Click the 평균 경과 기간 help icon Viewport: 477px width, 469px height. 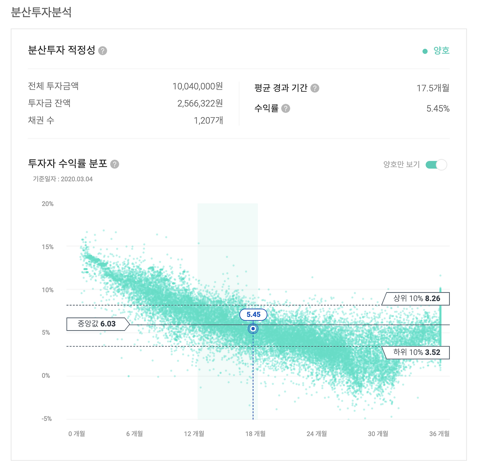(x=315, y=88)
